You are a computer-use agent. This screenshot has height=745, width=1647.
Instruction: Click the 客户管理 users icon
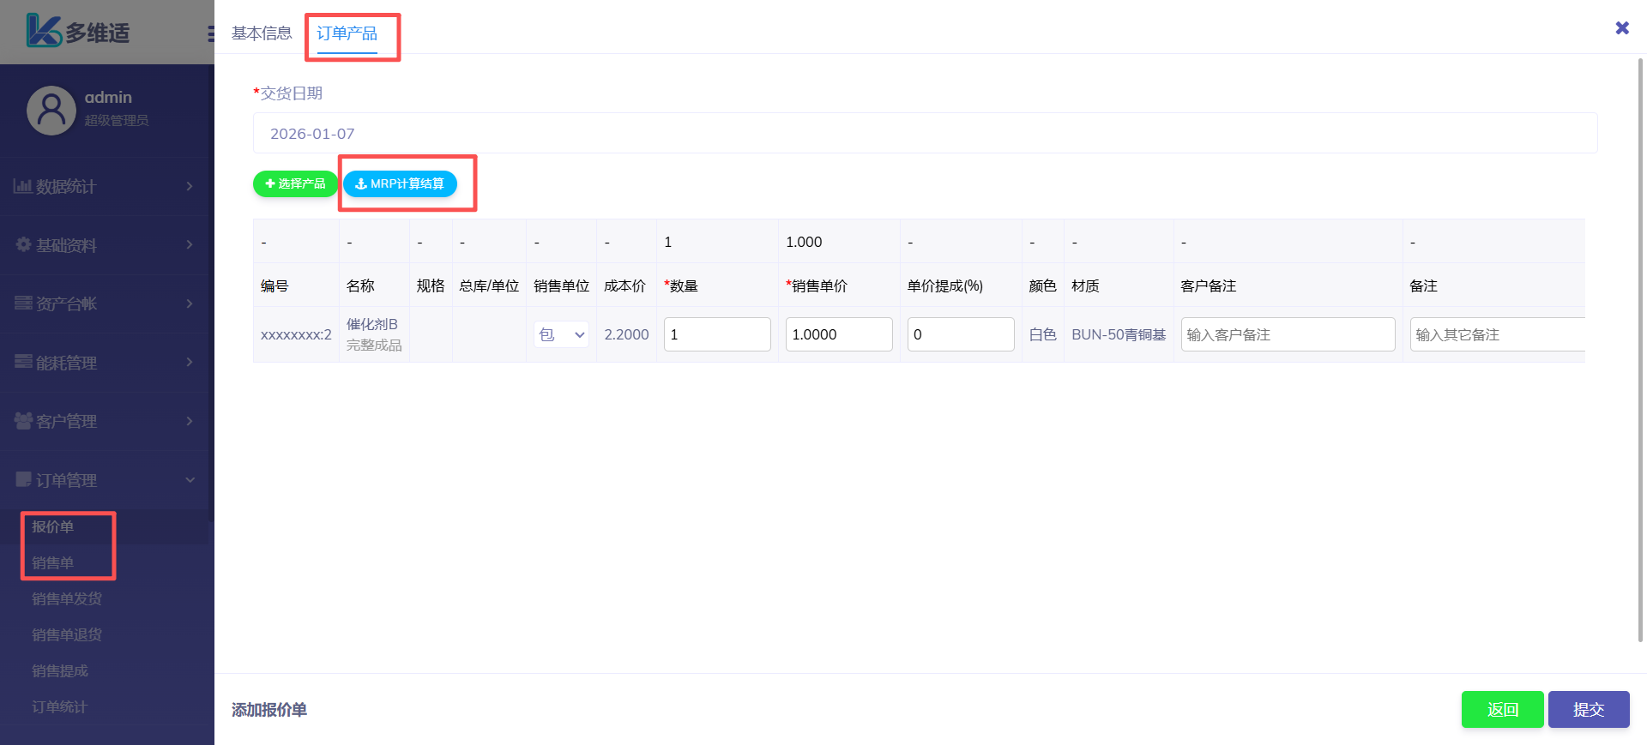click(23, 420)
